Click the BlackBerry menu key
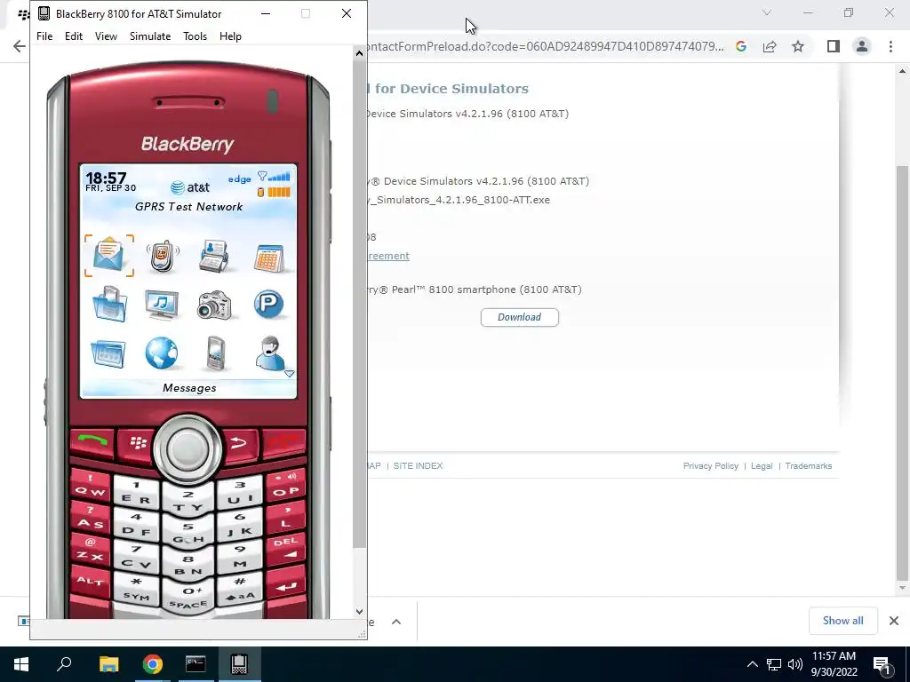The height and width of the screenshot is (682, 910). (137, 444)
